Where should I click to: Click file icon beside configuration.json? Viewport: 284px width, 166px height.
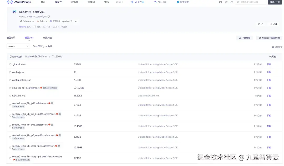click(x=10, y=80)
